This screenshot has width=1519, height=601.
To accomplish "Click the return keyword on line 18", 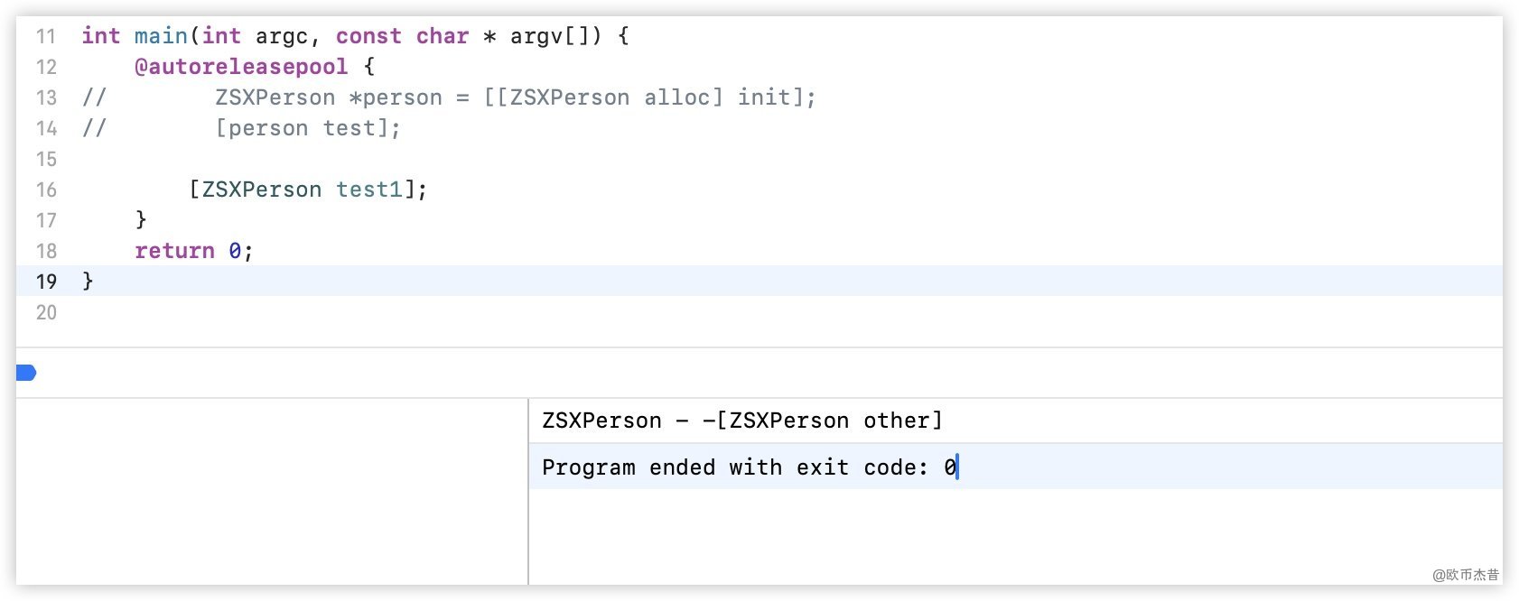I will [174, 251].
